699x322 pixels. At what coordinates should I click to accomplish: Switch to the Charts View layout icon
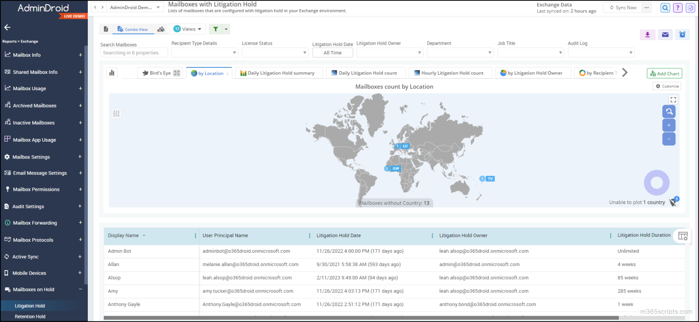(161, 29)
